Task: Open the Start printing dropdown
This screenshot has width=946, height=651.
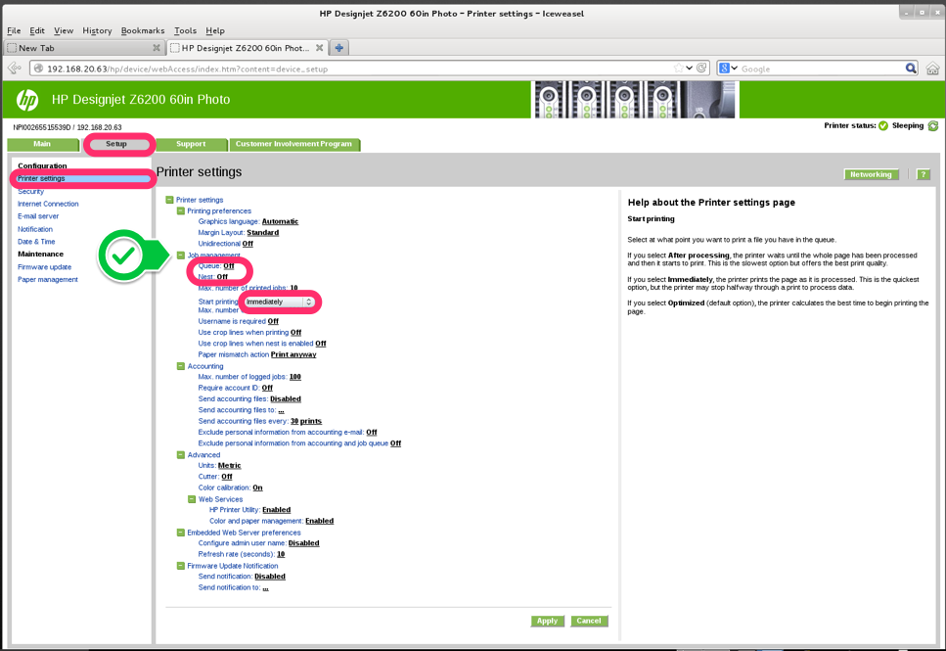Action: click(280, 302)
